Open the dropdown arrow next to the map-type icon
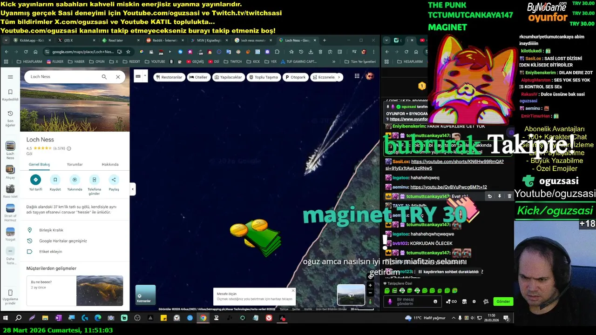This screenshot has height=335, width=596. 145,76
